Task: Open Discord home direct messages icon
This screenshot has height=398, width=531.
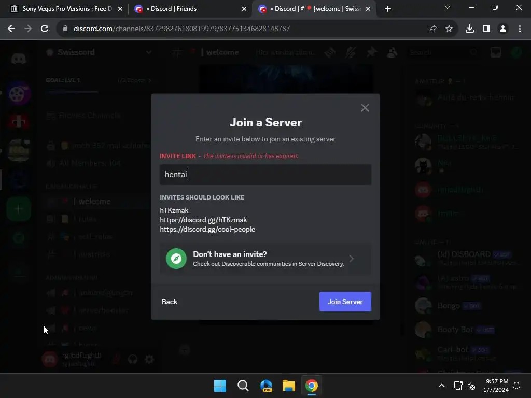Action: click(19, 59)
